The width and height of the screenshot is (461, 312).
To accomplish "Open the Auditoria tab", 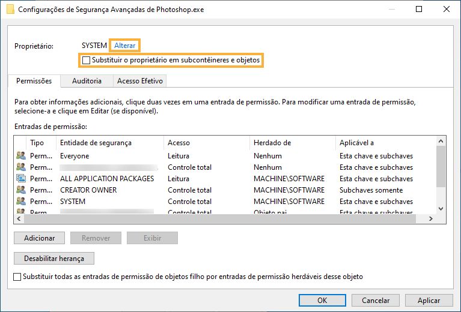I will (x=87, y=81).
